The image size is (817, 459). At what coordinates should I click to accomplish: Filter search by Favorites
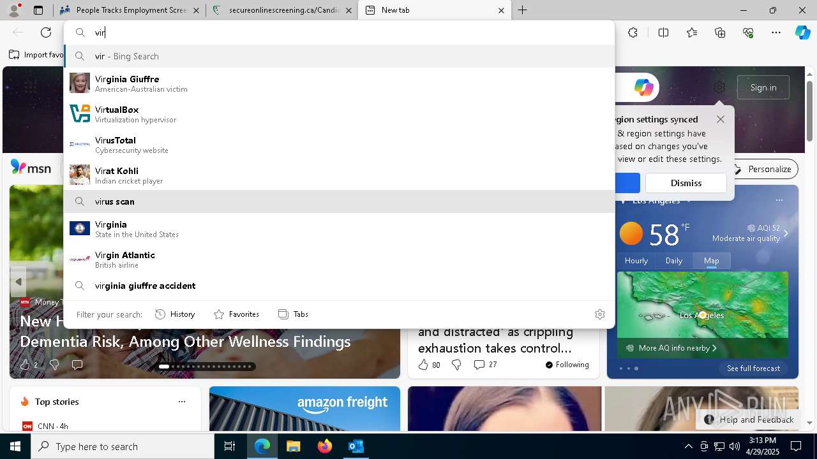pyautogui.click(x=236, y=314)
